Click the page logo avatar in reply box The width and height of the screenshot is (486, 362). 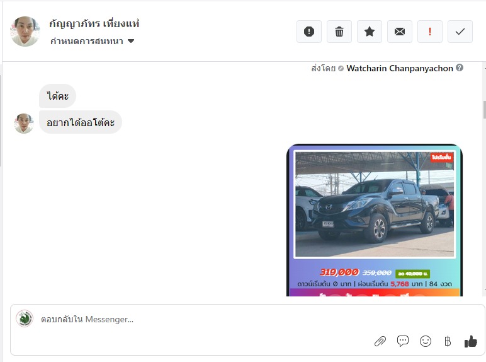click(x=25, y=318)
